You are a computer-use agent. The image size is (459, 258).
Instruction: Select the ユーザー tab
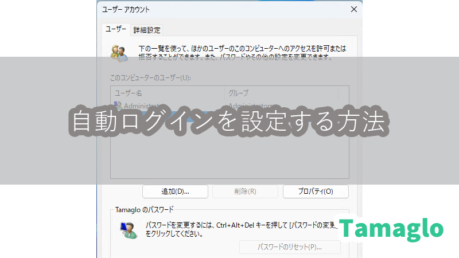click(x=114, y=29)
